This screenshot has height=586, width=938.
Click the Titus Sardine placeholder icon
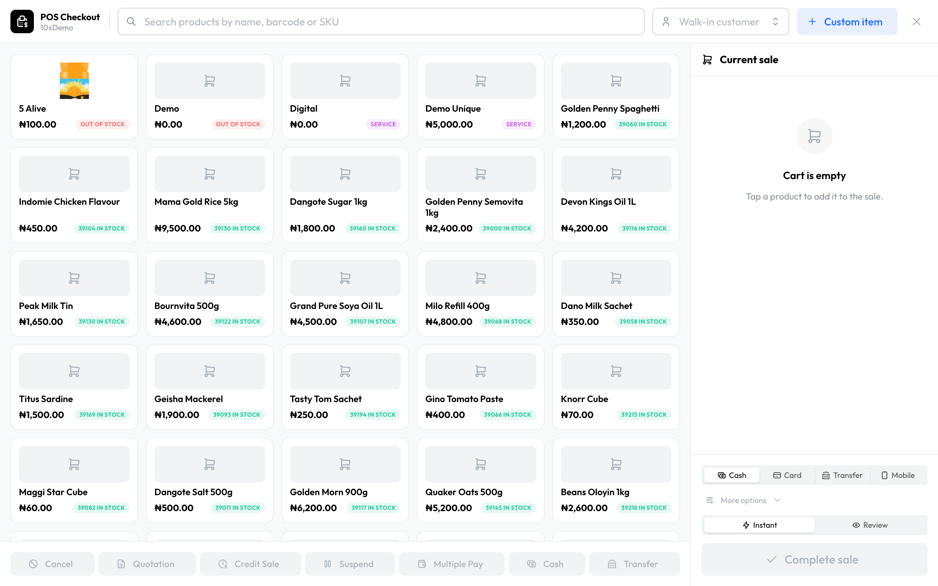pos(74,371)
